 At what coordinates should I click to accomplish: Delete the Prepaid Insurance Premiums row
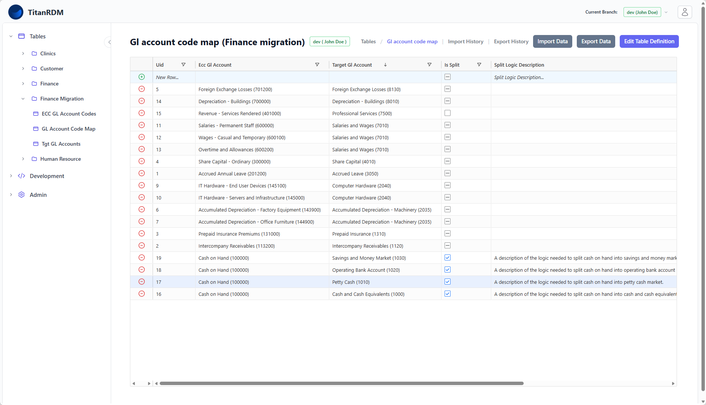point(142,233)
